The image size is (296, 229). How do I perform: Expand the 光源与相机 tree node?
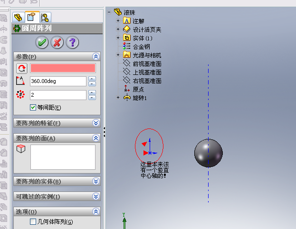(x=118, y=55)
